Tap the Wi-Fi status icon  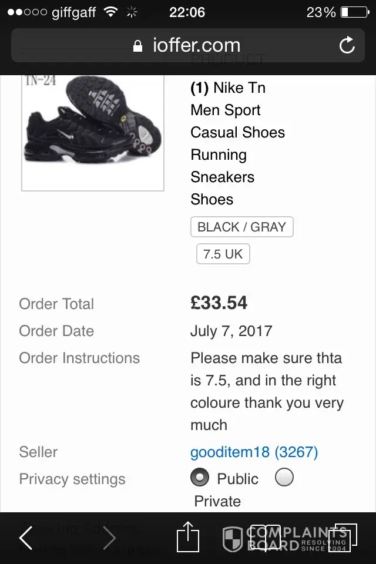click(110, 12)
